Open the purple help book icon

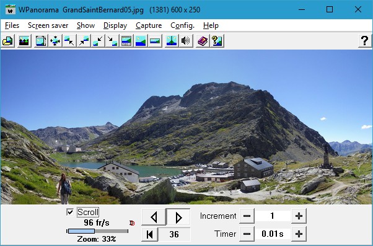[x=203, y=41]
